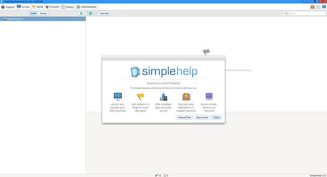Open the toolbox package icon at top right
The height and width of the screenshot is (177, 327).
(312, 7)
